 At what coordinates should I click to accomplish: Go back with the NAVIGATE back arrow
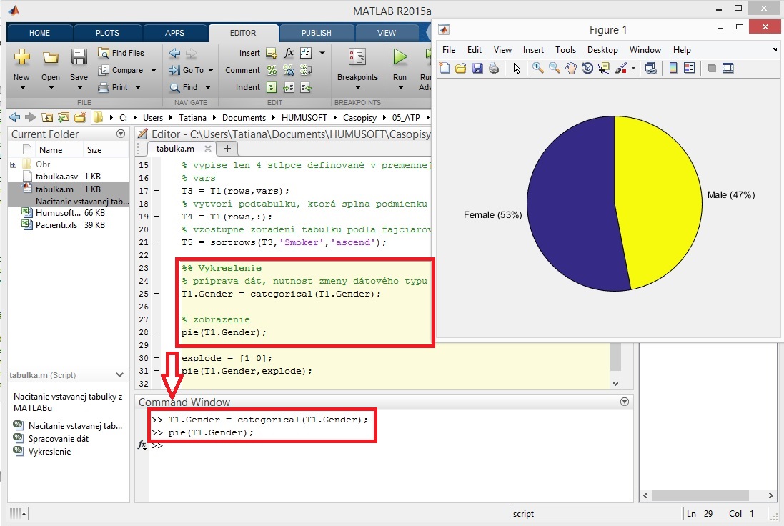(x=174, y=53)
